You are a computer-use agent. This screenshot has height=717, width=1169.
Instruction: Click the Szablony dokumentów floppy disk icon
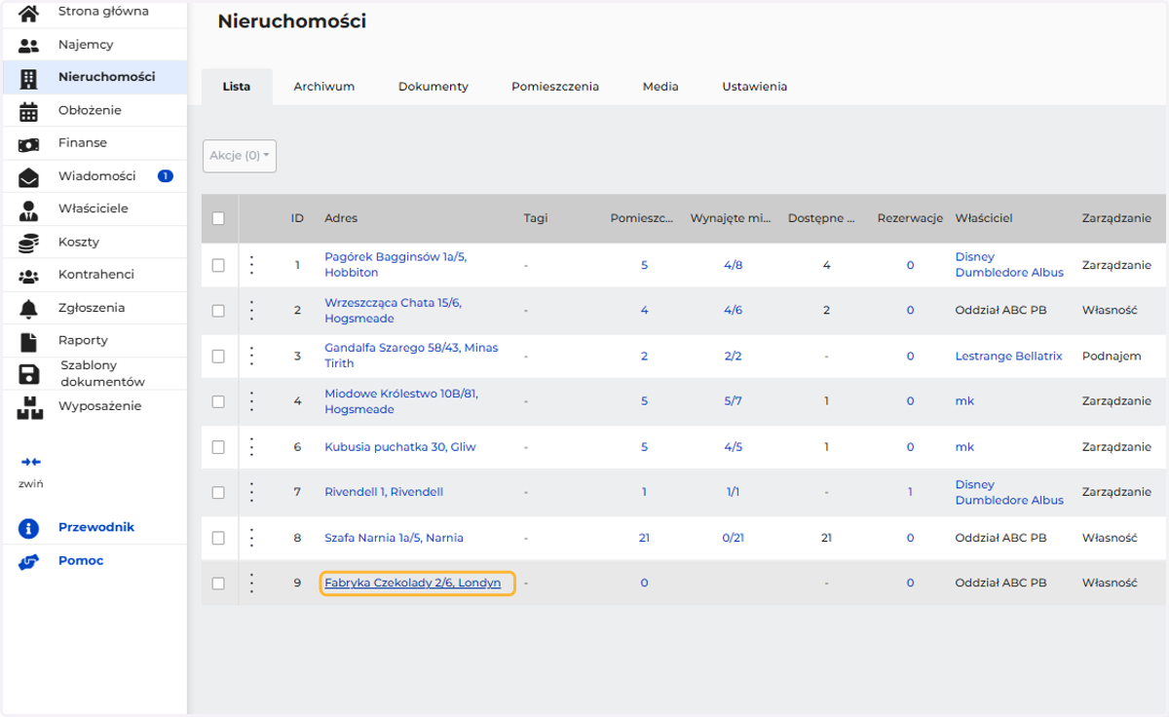coord(29,374)
